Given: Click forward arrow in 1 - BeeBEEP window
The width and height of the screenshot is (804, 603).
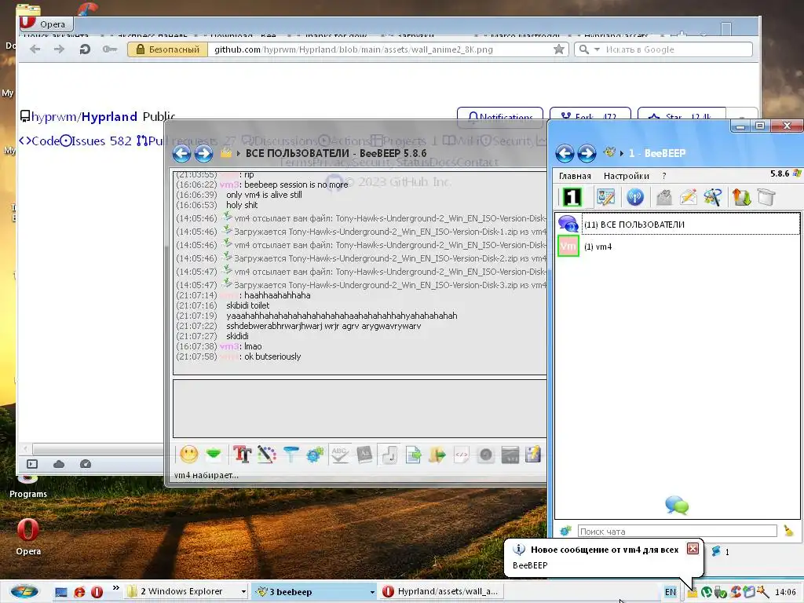Looking at the screenshot, I should [587, 153].
